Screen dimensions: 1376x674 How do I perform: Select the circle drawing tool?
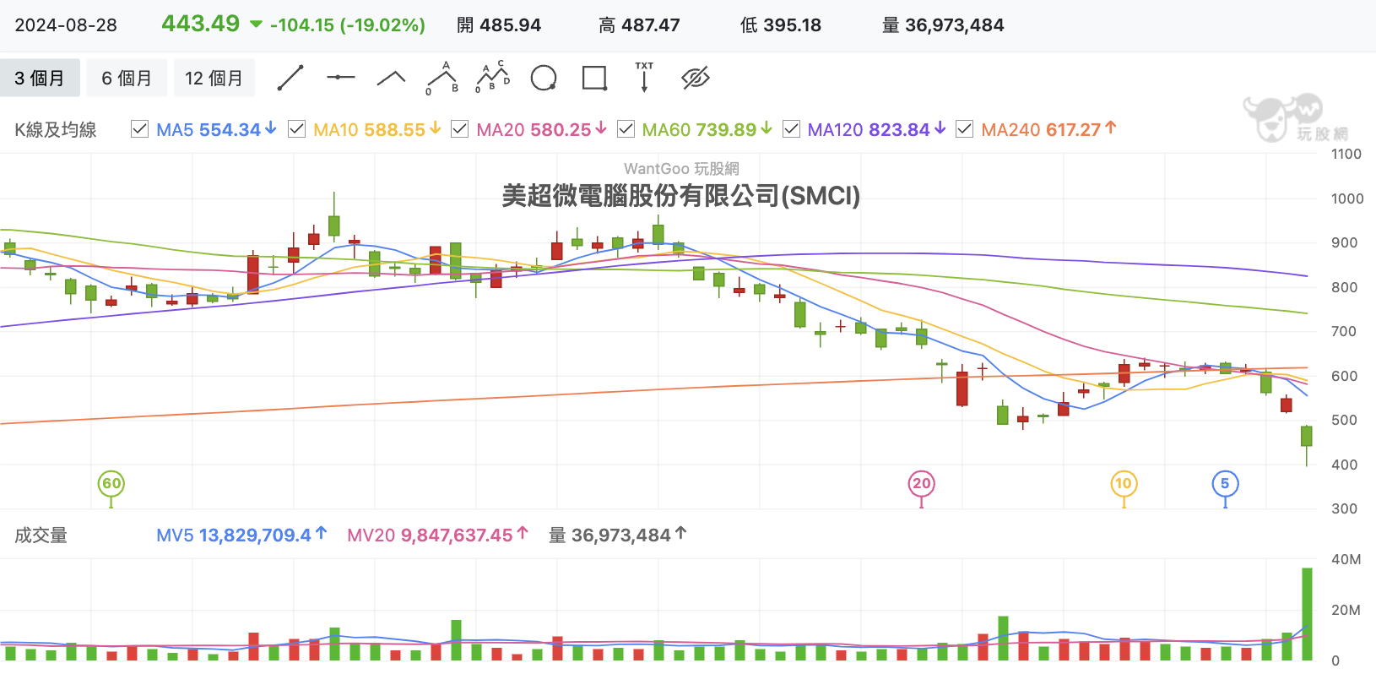coord(544,79)
